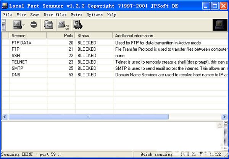Click port number 25 cell

pyautogui.click(x=71, y=68)
